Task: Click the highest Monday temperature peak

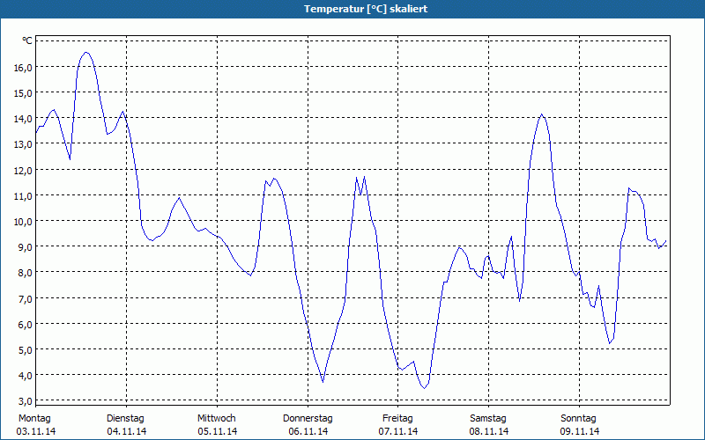Action: [86, 53]
